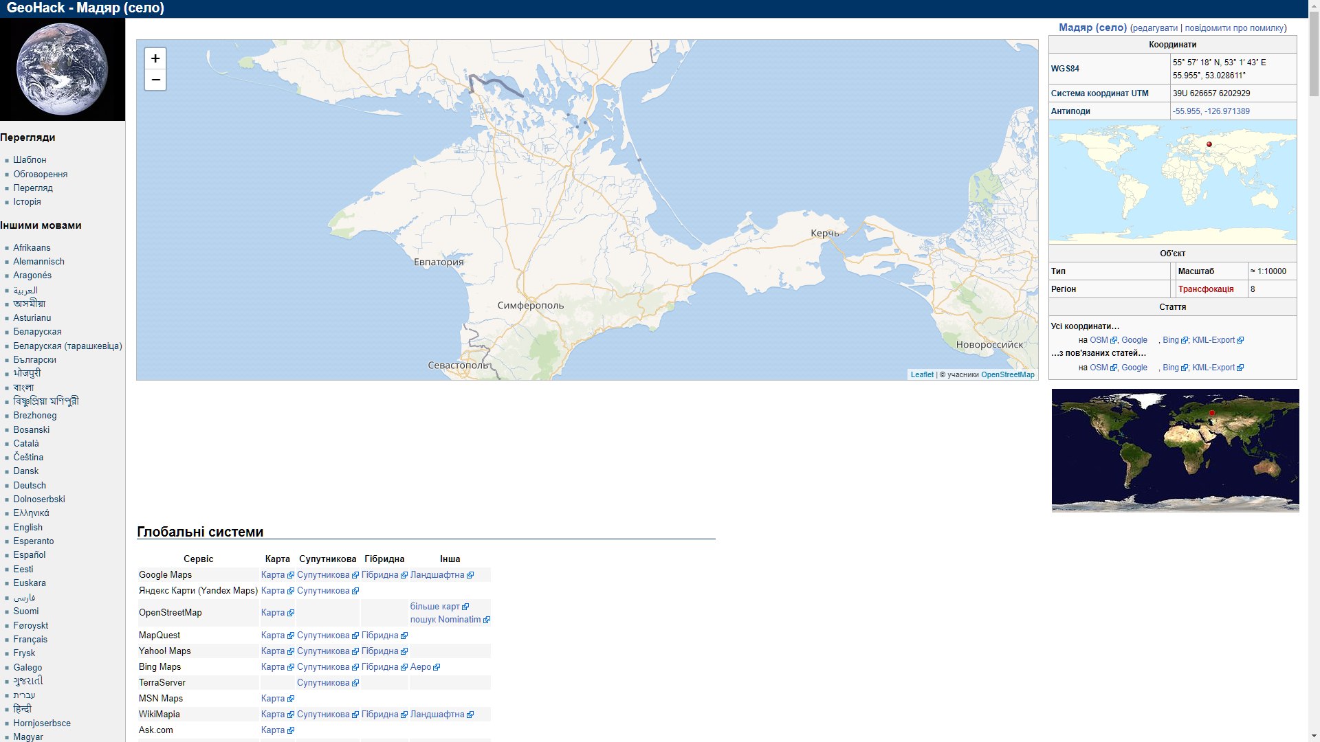Click the red dot on the light world map
The height and width of the screenshot is (742, 1320).
pyautogui.click(x=1209, y=144)
